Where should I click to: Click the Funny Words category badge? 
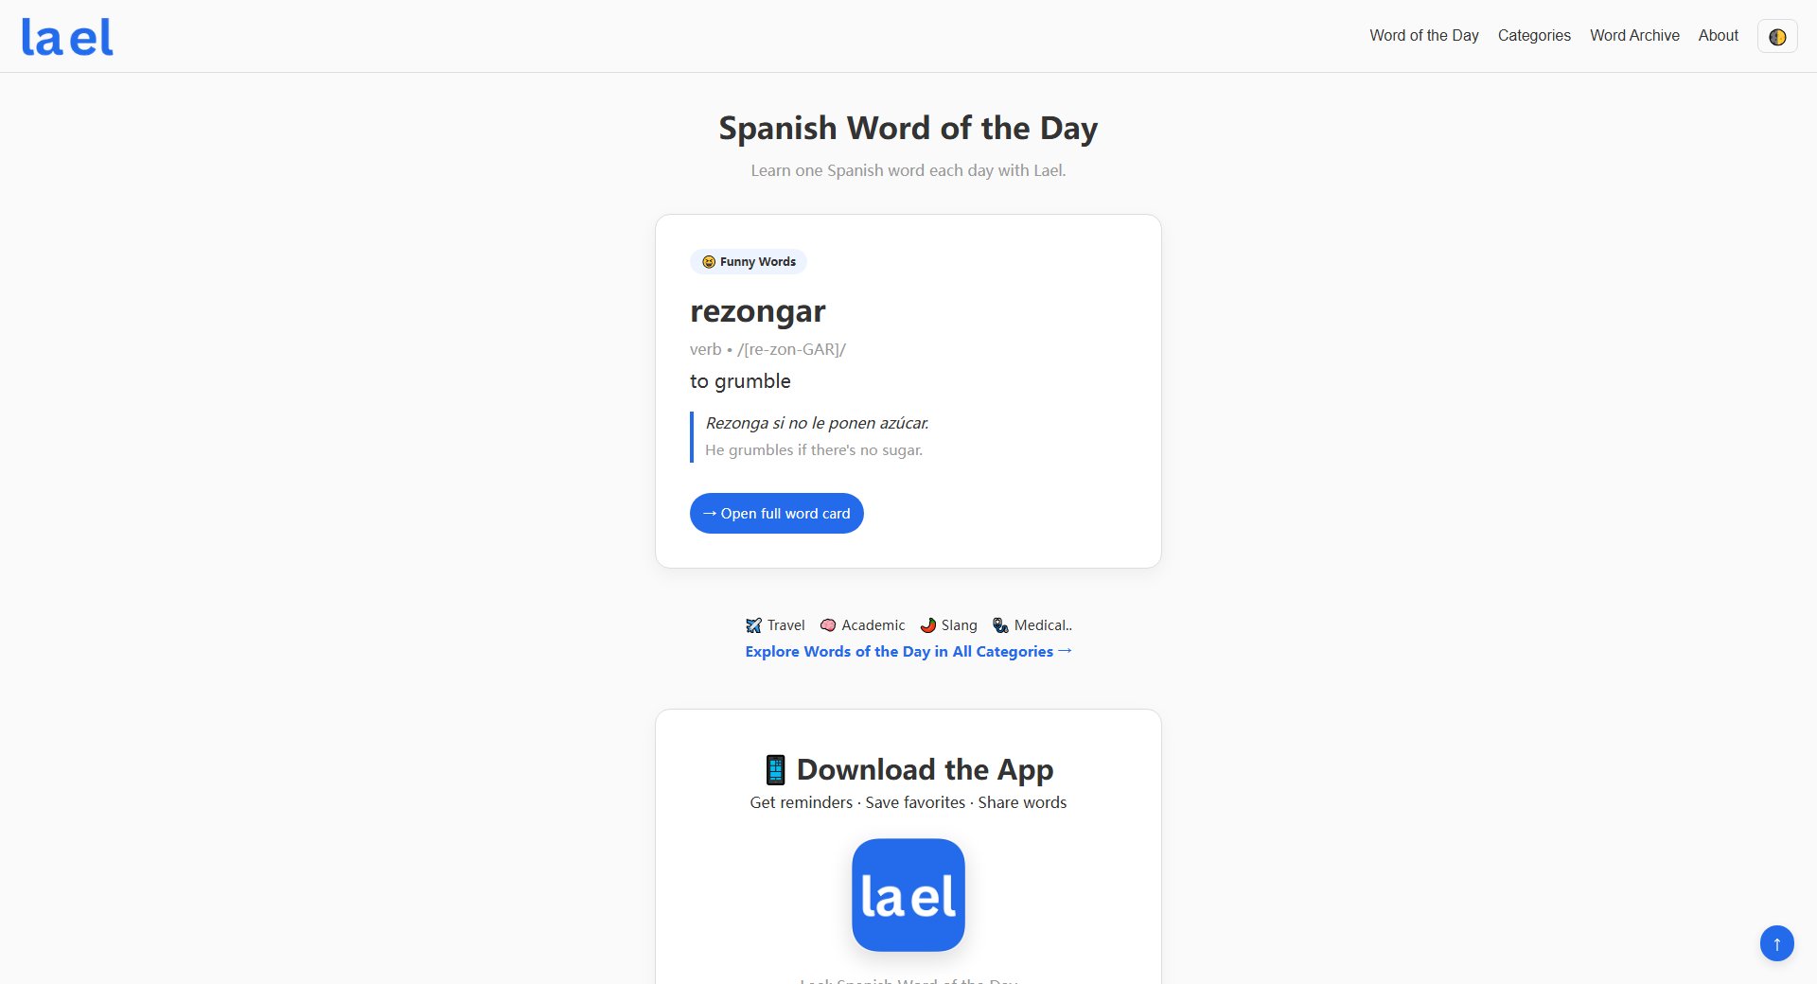tap(748, 262)
